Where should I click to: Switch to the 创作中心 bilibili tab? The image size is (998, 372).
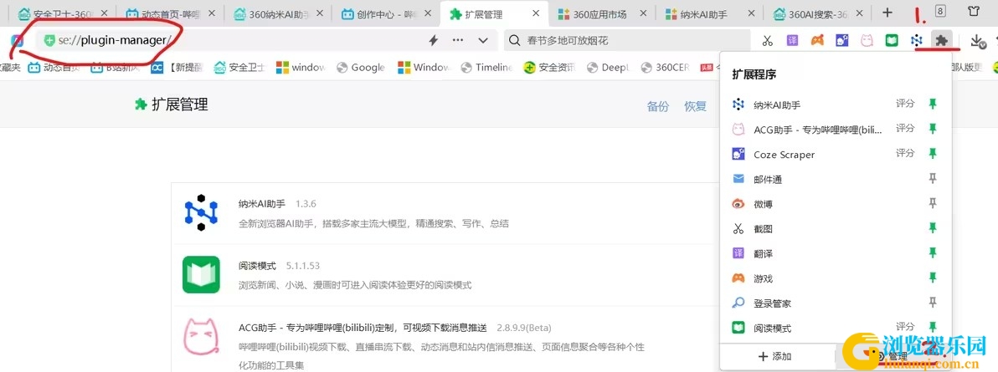[x=386, y=13]
